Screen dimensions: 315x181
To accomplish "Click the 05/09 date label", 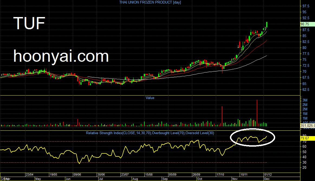I will (x=173, y=175).
